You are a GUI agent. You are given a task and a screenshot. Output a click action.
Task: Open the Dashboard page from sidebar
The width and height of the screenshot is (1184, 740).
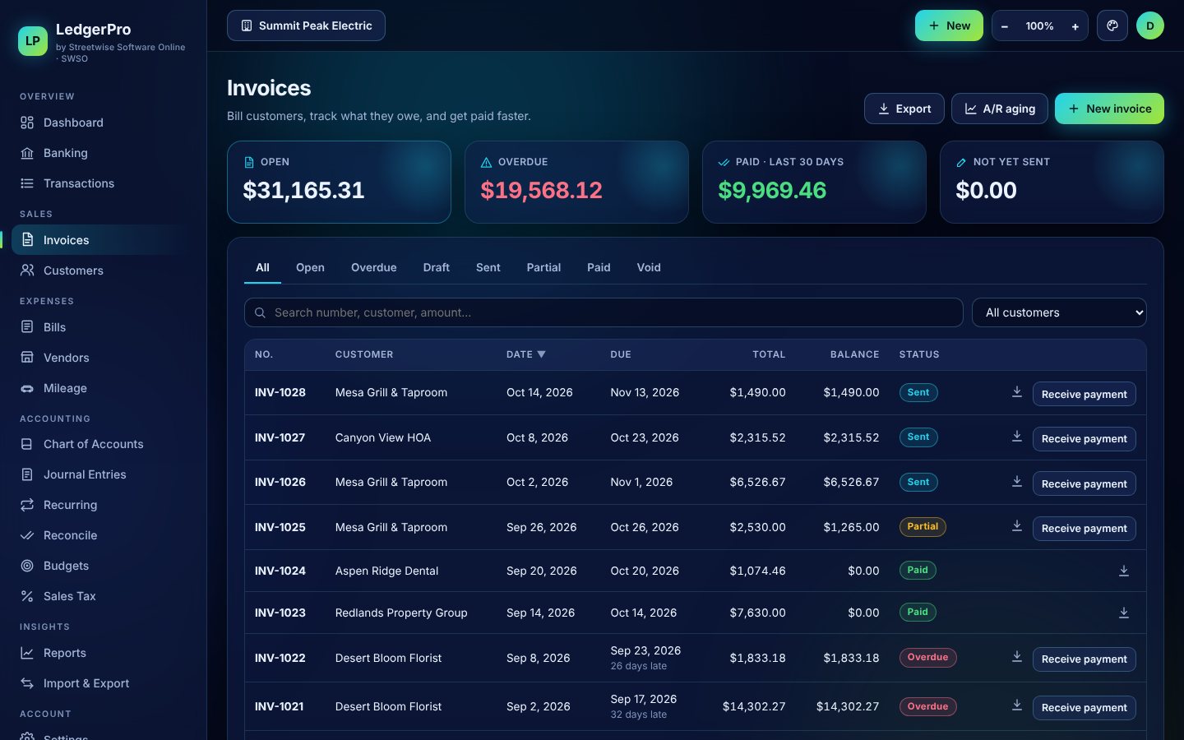click(103, 123)
